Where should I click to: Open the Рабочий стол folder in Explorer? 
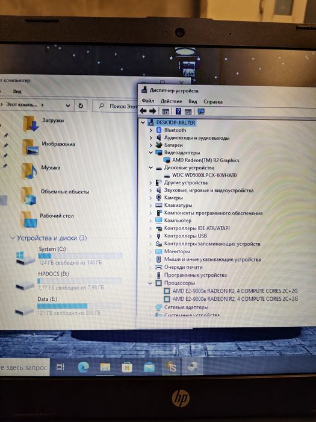(x=47, y=219)
